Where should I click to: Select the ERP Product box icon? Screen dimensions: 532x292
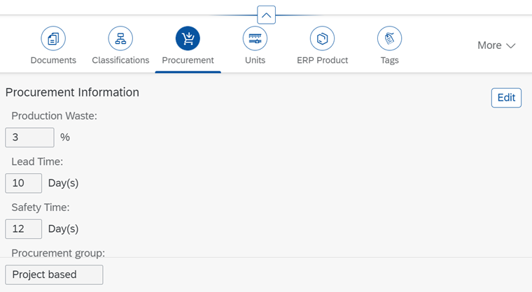pyautogui.click(x=322, y=38)
